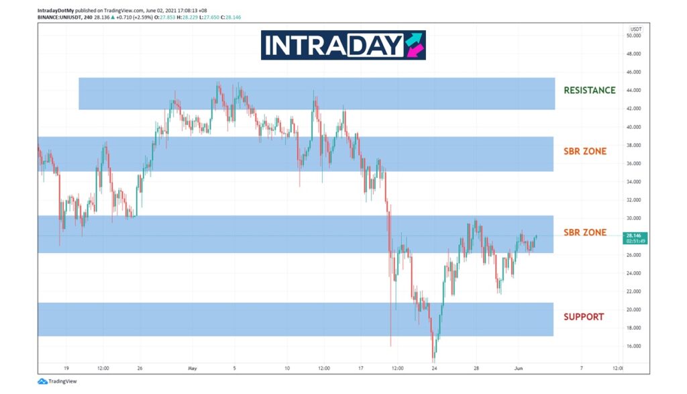The image size is (687, 394).
Task: Click the lower SBR ZONE label near 28
Action: (x=584, y=233)
